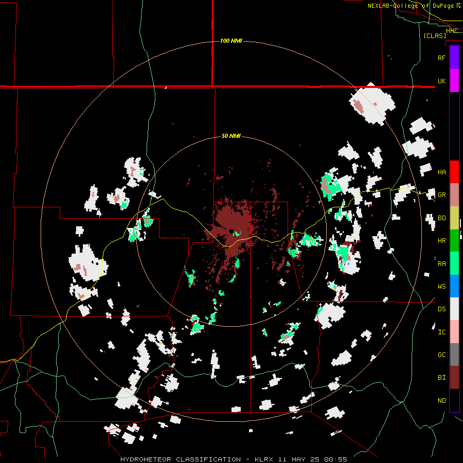Viewport: 463px width, 463px height.
Task: Click the blue WS legend swatch
Action: pos(454,286)
